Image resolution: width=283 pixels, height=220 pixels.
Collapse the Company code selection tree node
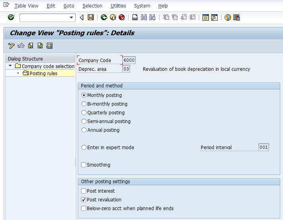pos(10,66)
